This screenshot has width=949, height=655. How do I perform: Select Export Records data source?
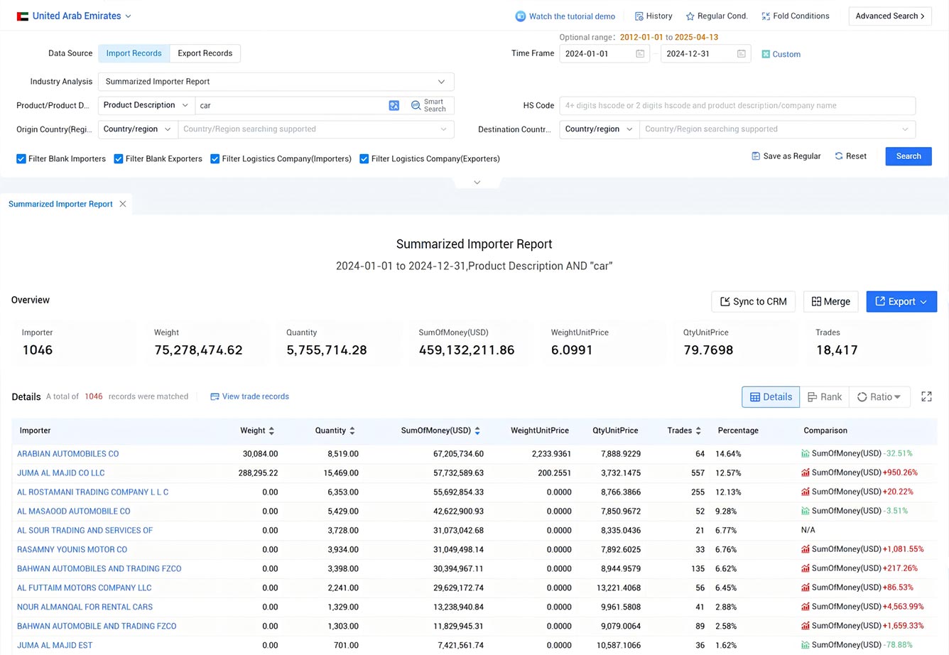tap(205, 53)
